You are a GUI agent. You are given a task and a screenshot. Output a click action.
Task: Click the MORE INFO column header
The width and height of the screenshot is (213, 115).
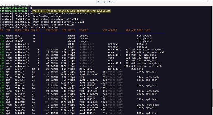[144, 30]
